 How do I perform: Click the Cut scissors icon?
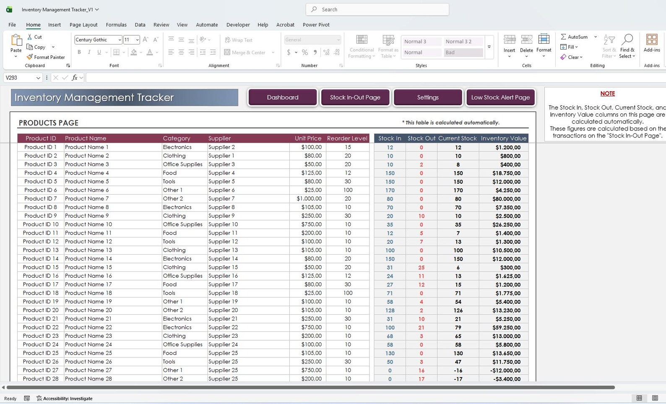[30, 37]
